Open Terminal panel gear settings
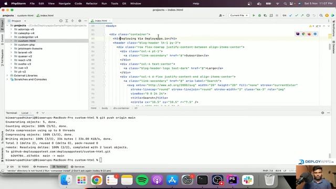336x189 pixels. [322, 113]
